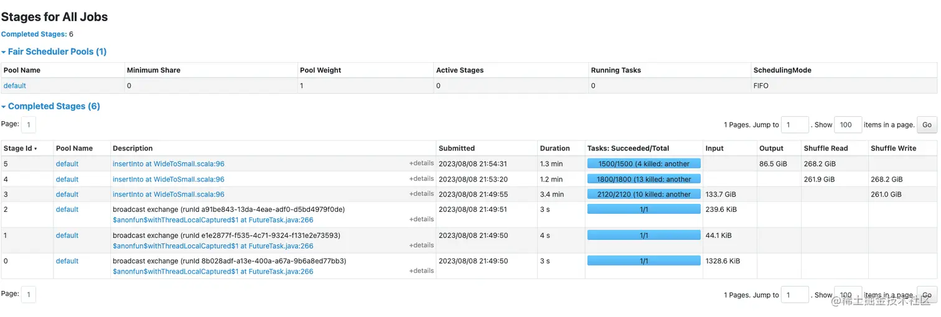The image size is (941, 317).
Task: Click the 2120/2120 task progress bar
Action: click(x=644, y=194)
